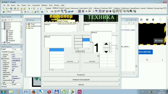Click the Help contents book icon
The width and height of the screenshot is (168, 94).
pyautogui.click(x=4, y=12)
